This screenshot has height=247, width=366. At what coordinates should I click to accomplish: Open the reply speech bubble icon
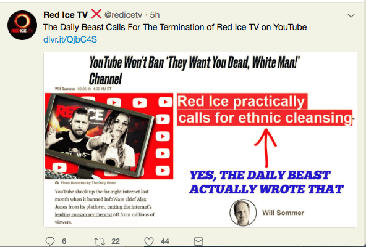point(49,241)
